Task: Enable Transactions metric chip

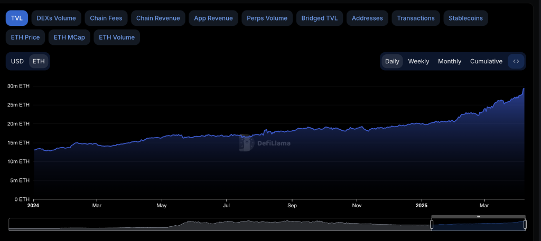Action: pyautogui.click(x=416, y=18)
